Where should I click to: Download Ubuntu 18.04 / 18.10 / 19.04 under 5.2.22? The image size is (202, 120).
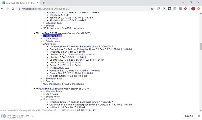[x=67, y=52]
